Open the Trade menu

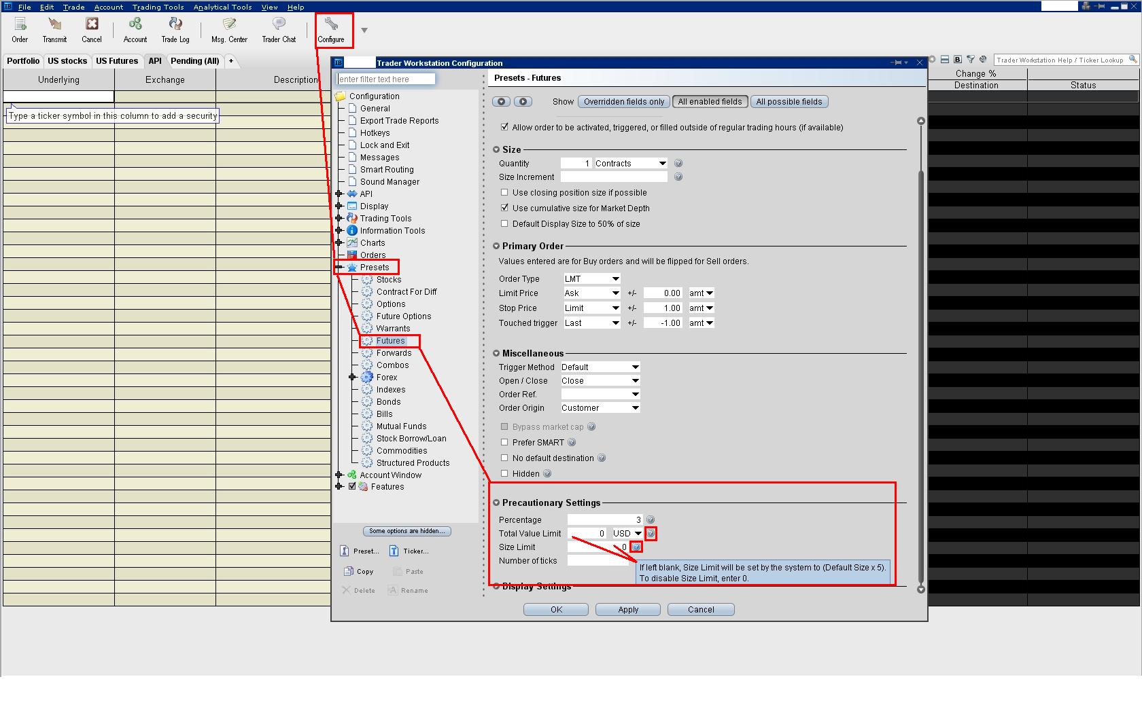click(x=73, y=7)
